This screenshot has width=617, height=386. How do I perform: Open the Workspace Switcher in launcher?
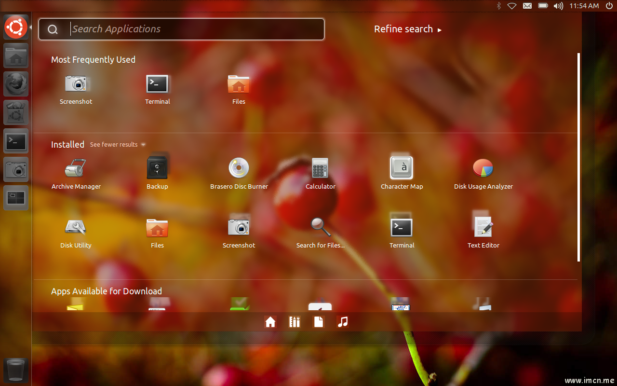pos(16,198)
